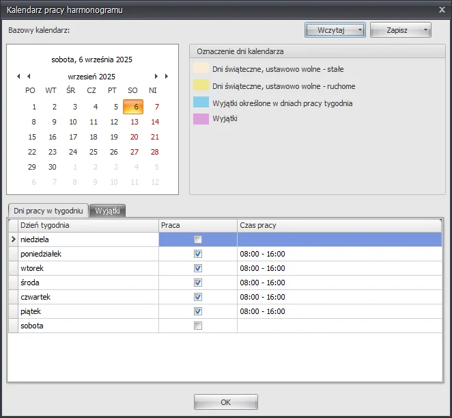Screen dimensions: 452x418
Task: Expand the Wczytaj button dropdown arrow
Action: pyautogui.click(x=359, y=30)
